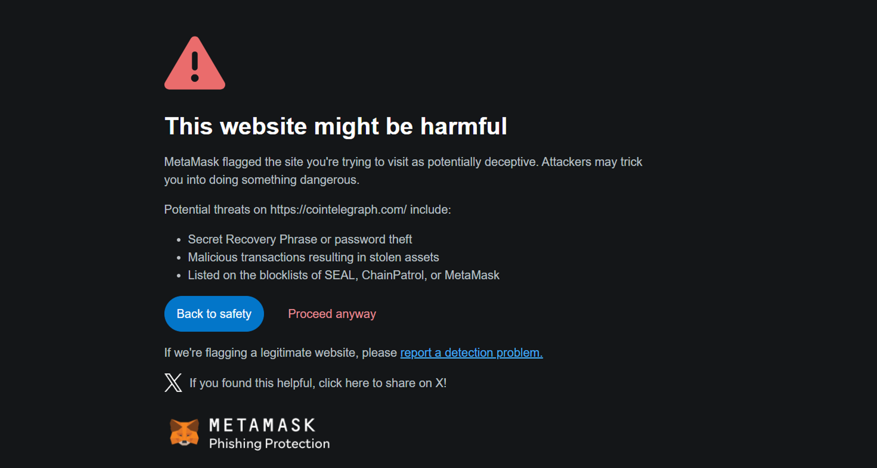Viewport: 877px width, 468px height.
Task: Select the X icon beside the share message
Action: click(x=173, y=383)
